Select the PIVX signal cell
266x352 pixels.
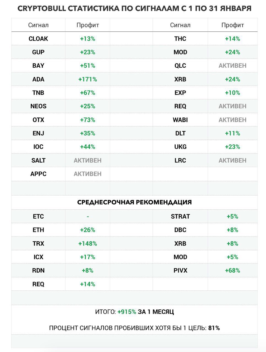pos(180,270)
